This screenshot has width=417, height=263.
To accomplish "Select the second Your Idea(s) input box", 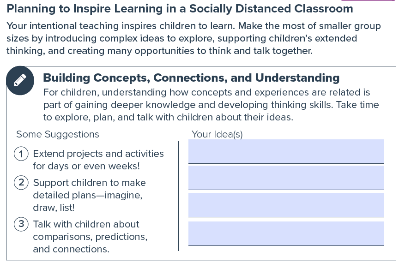I will pyautogui.click(x=286, y=178).
